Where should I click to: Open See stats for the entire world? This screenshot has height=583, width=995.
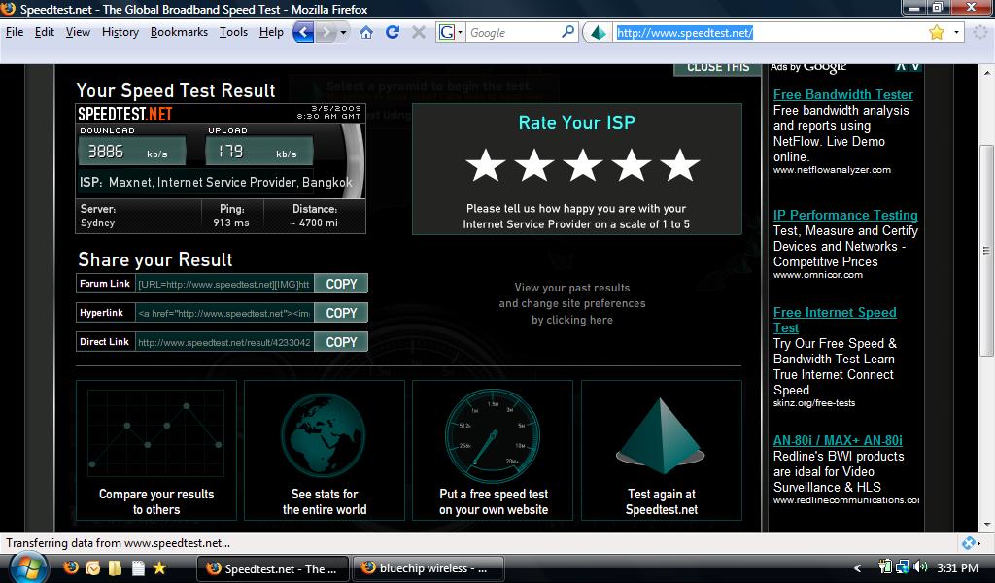coord(325,451)
